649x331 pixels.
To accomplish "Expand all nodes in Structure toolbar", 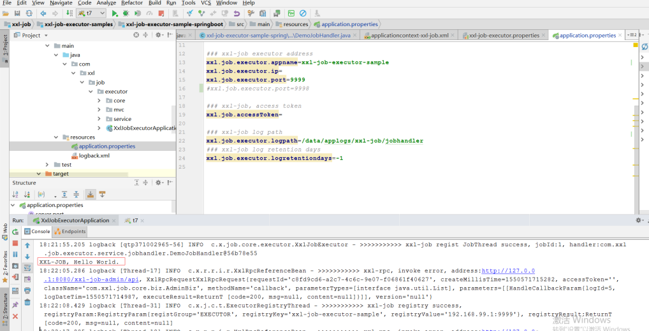I will pos(64,194).
